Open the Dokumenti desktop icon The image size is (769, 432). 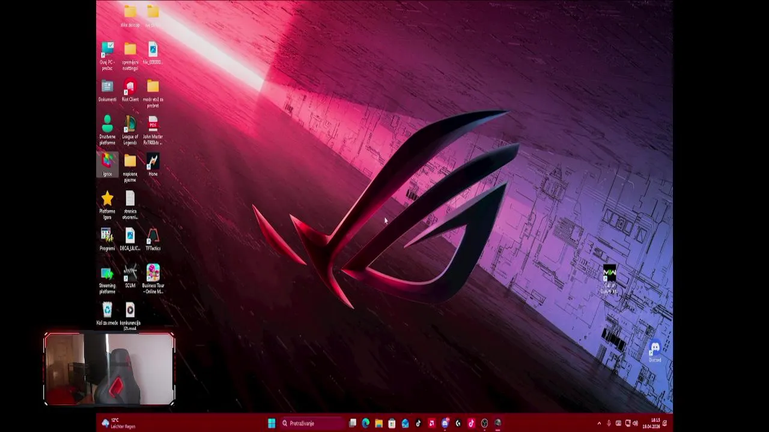tap(107, 91)
